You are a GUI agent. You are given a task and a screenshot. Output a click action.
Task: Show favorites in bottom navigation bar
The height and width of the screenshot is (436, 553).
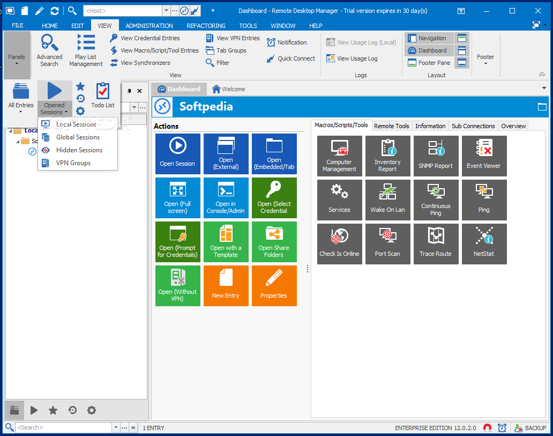point(53,410)
